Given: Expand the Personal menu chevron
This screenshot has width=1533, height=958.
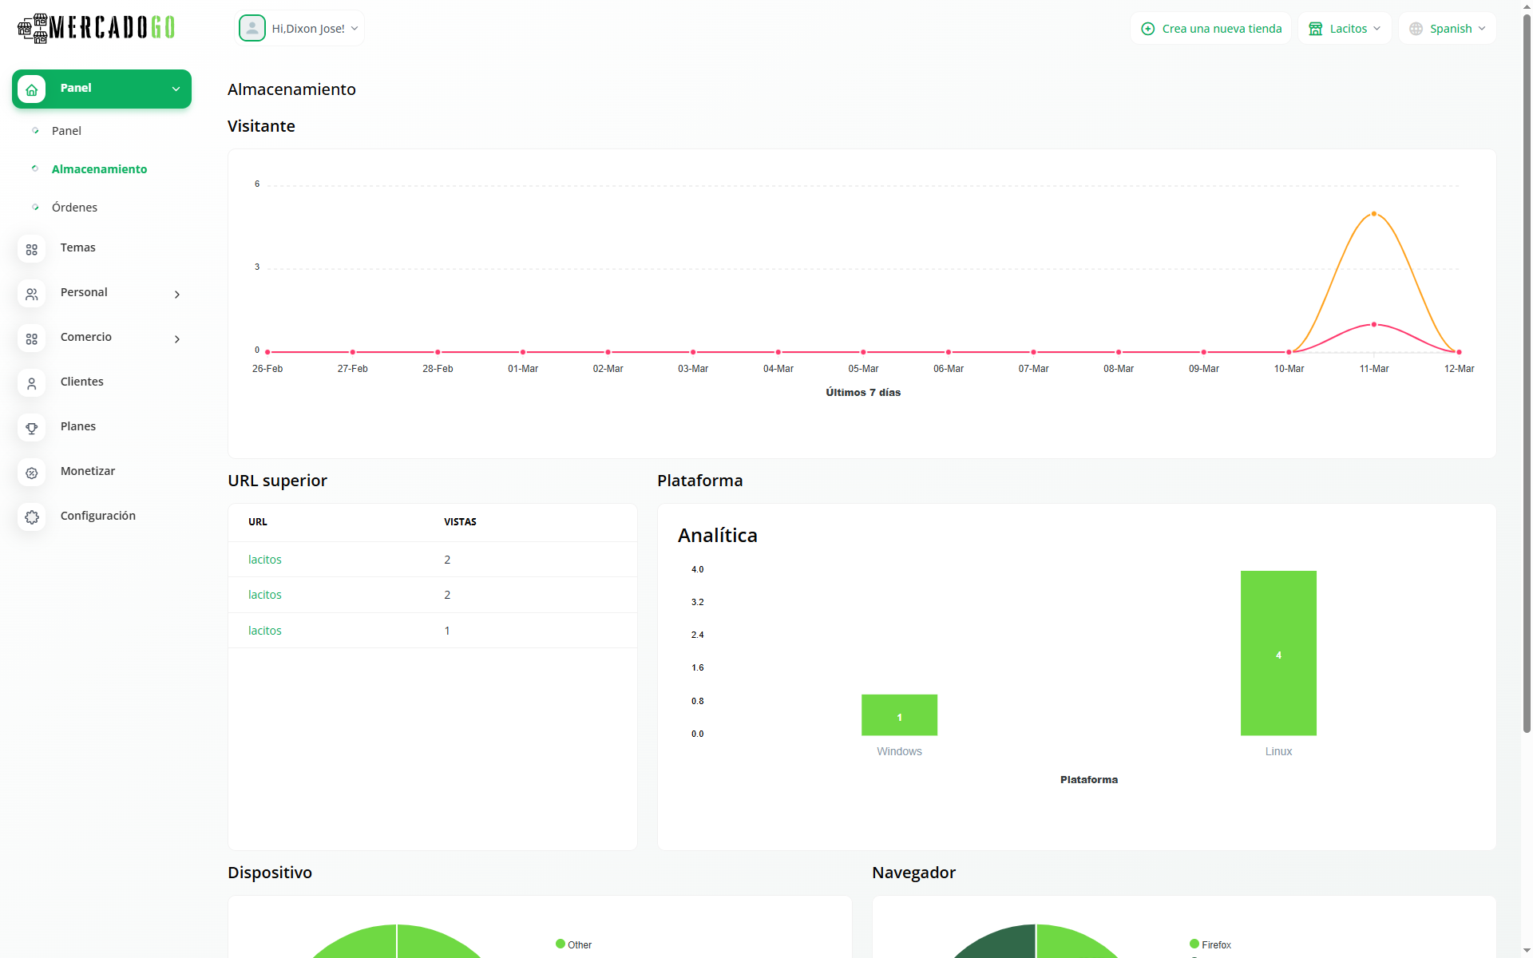Looking at the screenshot, I should coord(177,295).
